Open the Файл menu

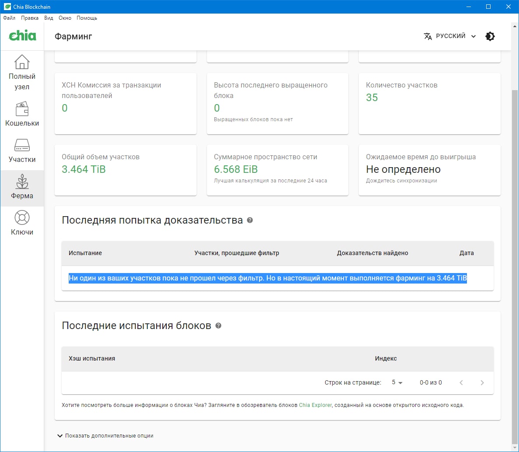point(9,18)
